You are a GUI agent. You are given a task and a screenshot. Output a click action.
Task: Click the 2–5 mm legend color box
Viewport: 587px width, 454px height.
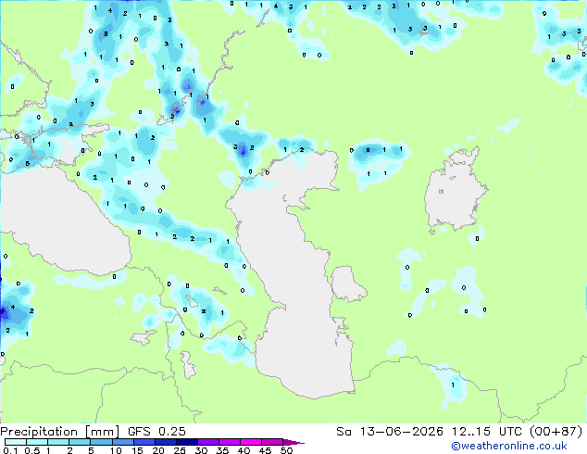tap(80, 442)
